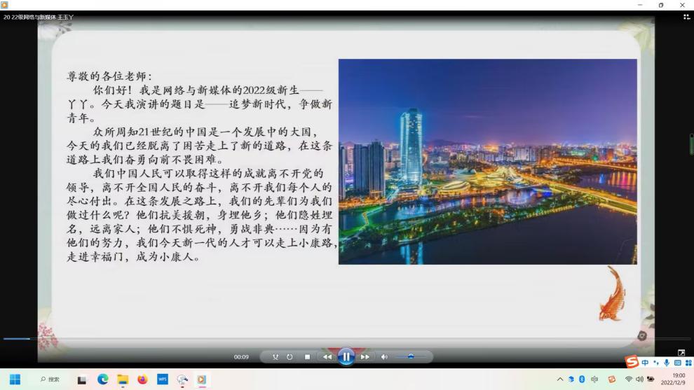694x390 pixels.
Task: Open the clock and date panel
Action: click(x=672, y=379)
